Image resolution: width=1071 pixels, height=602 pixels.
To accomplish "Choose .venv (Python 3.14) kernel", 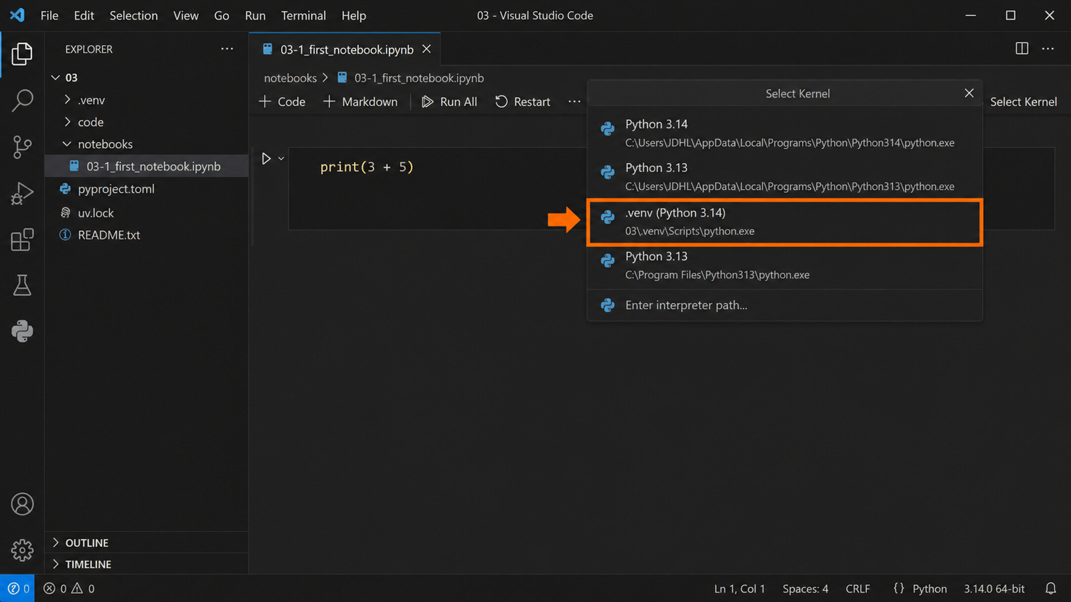I will pos(785,222).
